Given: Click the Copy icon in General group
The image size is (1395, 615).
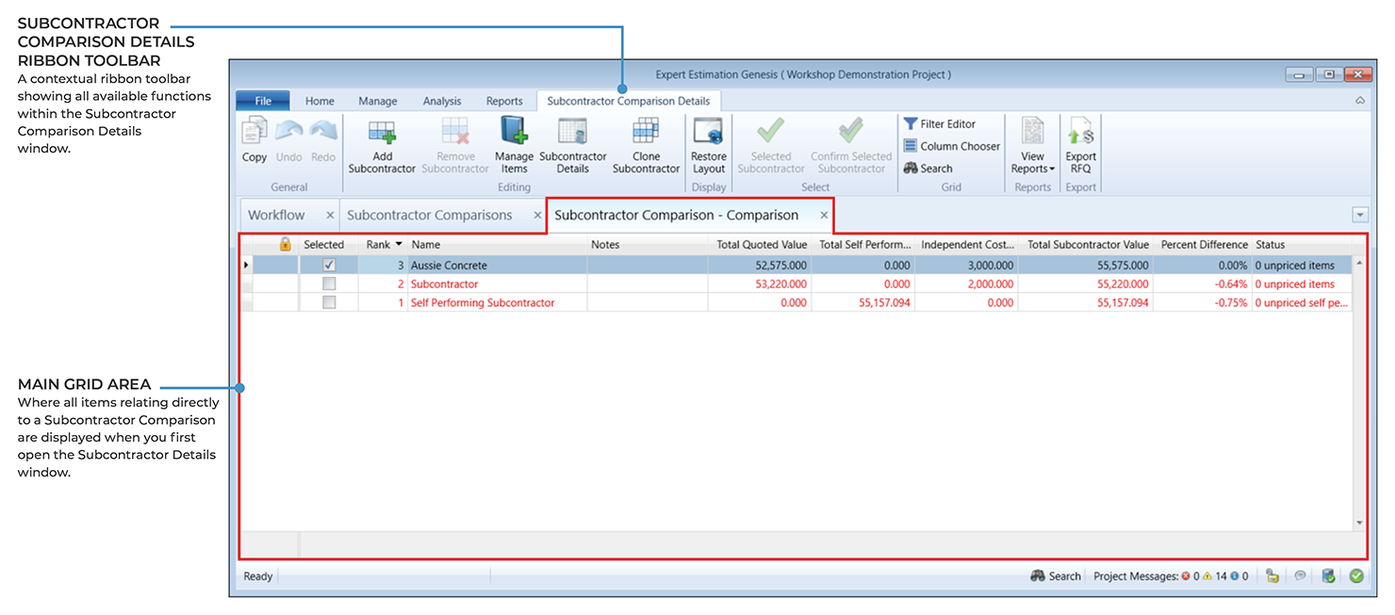Looking at the screenshot, I should click(x=254, y=132).
